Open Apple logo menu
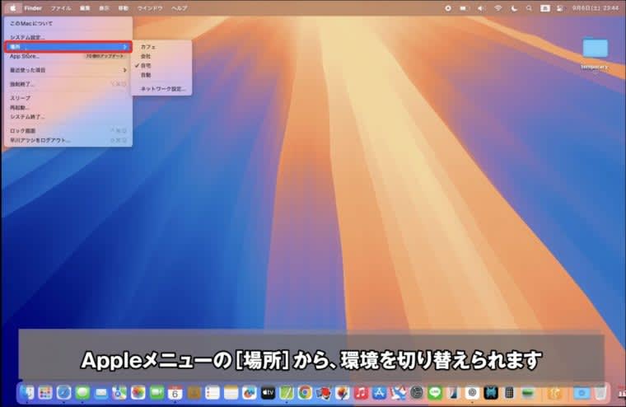Viewport: 626px width, 407px height. (14, 7)
